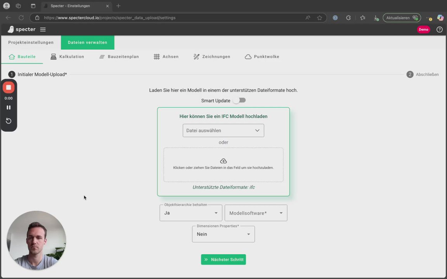Stop the screen recording
This screenshot has height=279, width=447.
9,88
